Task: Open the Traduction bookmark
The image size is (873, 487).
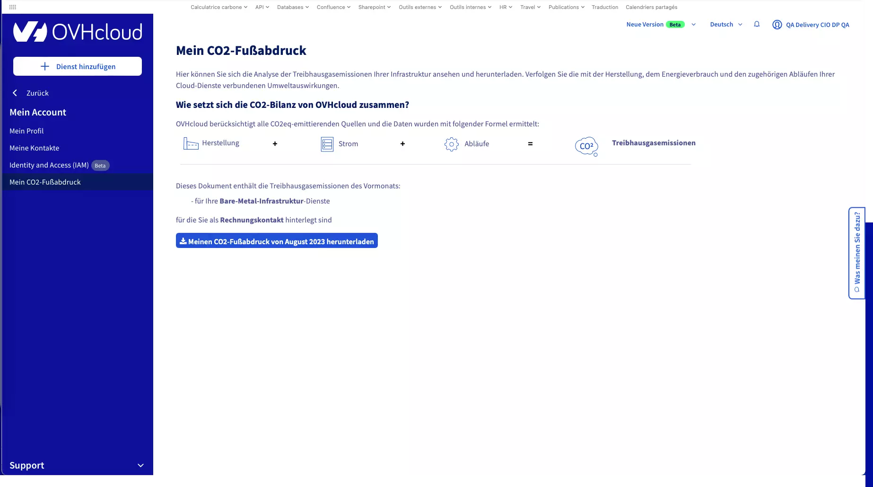Action: tap(605, 7)
